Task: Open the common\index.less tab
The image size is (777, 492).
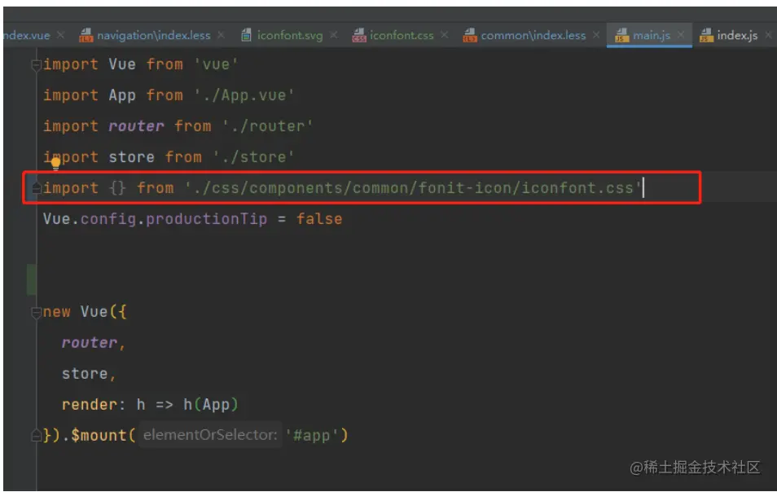Action: 533,36
